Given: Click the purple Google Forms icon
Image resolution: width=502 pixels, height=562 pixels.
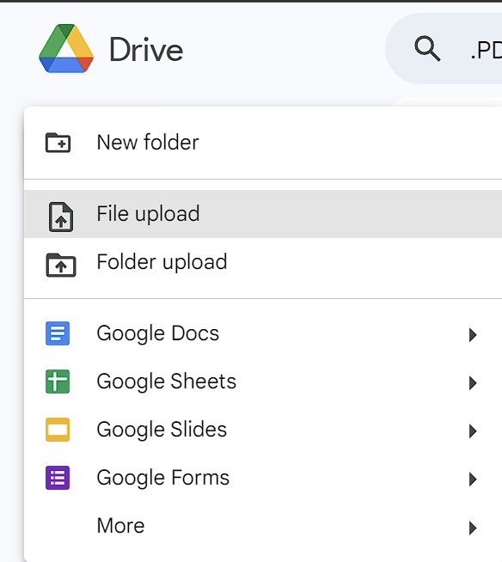Looking at the screenshot, I should coord(58,478).
